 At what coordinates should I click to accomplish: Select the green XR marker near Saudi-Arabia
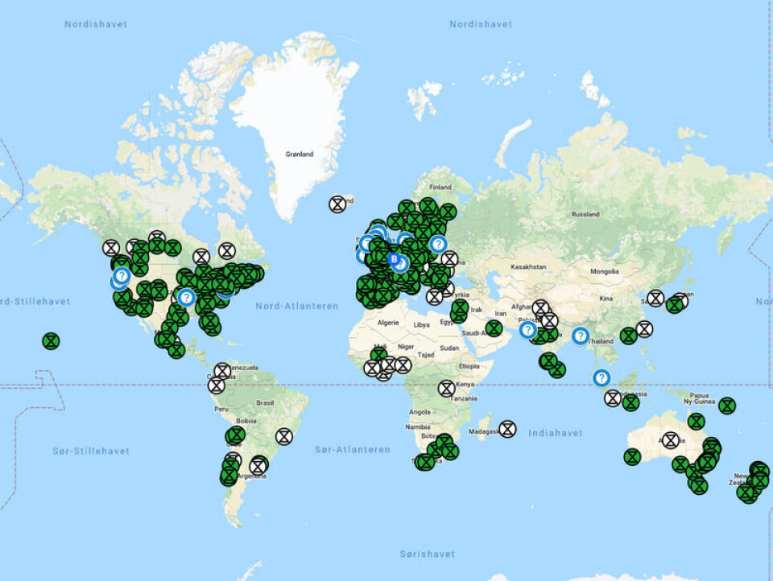493,328
